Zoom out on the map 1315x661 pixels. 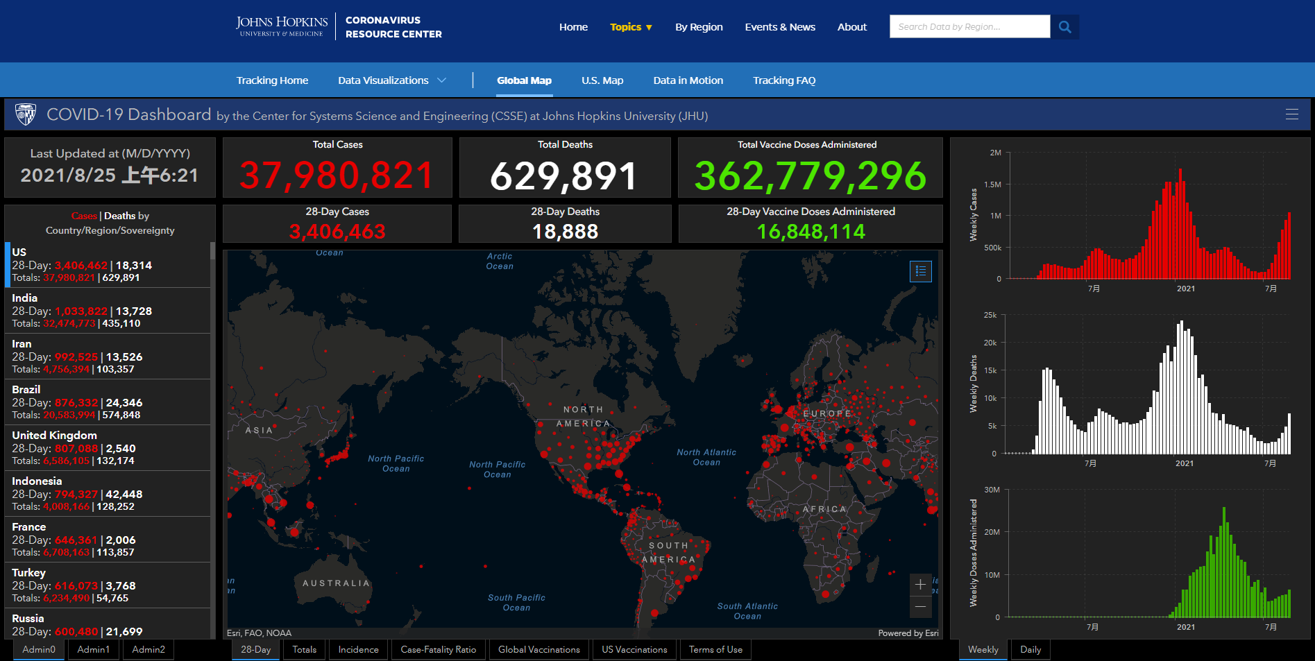click(920, 607)
